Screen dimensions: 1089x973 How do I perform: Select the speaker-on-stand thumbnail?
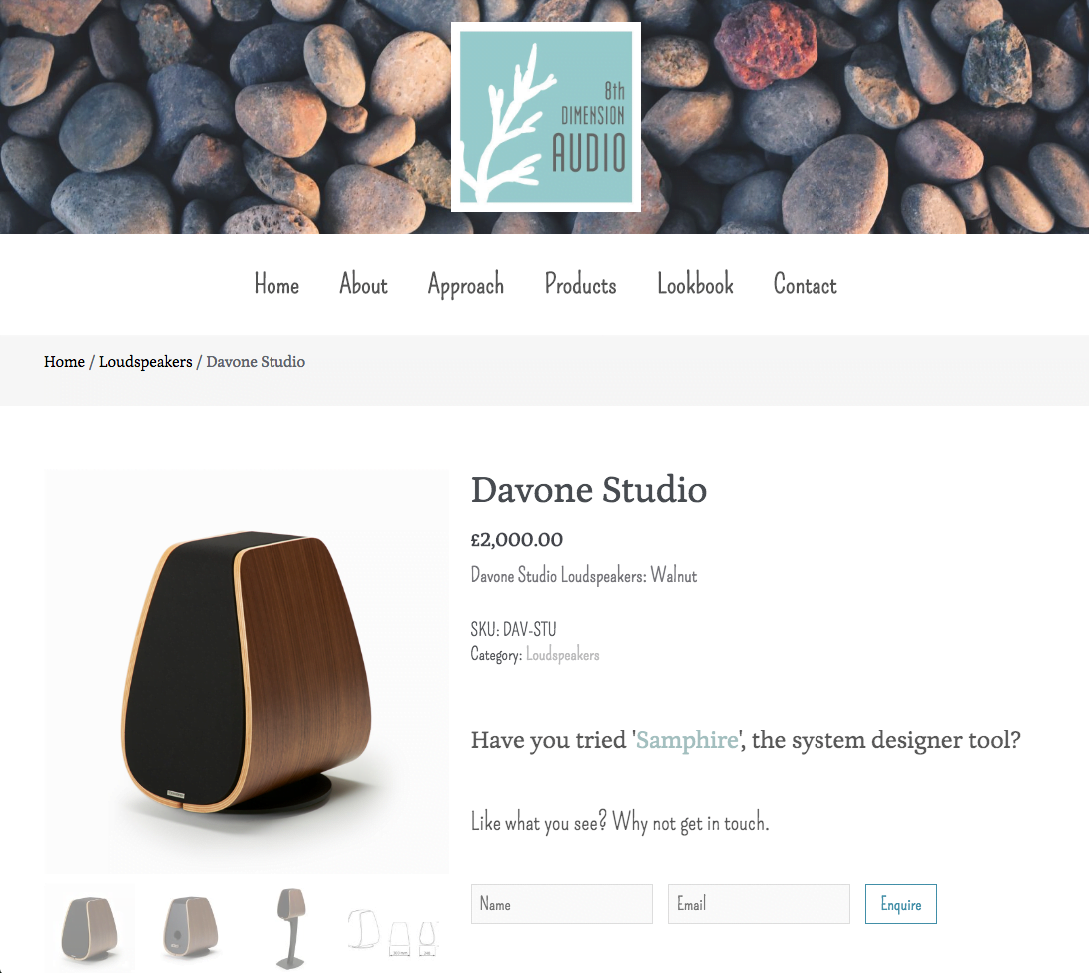pos(291,928)
